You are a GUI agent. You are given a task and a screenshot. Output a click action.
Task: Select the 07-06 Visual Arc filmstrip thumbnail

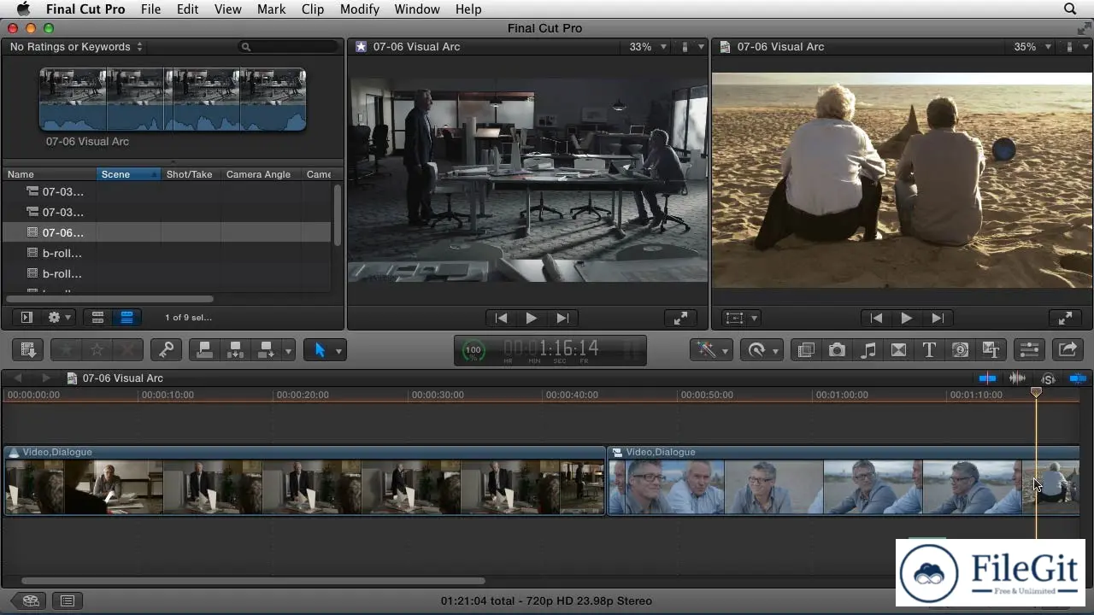[172, 100]
